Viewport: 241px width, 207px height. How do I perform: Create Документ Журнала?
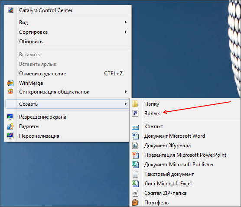click(x=185, y=146)
